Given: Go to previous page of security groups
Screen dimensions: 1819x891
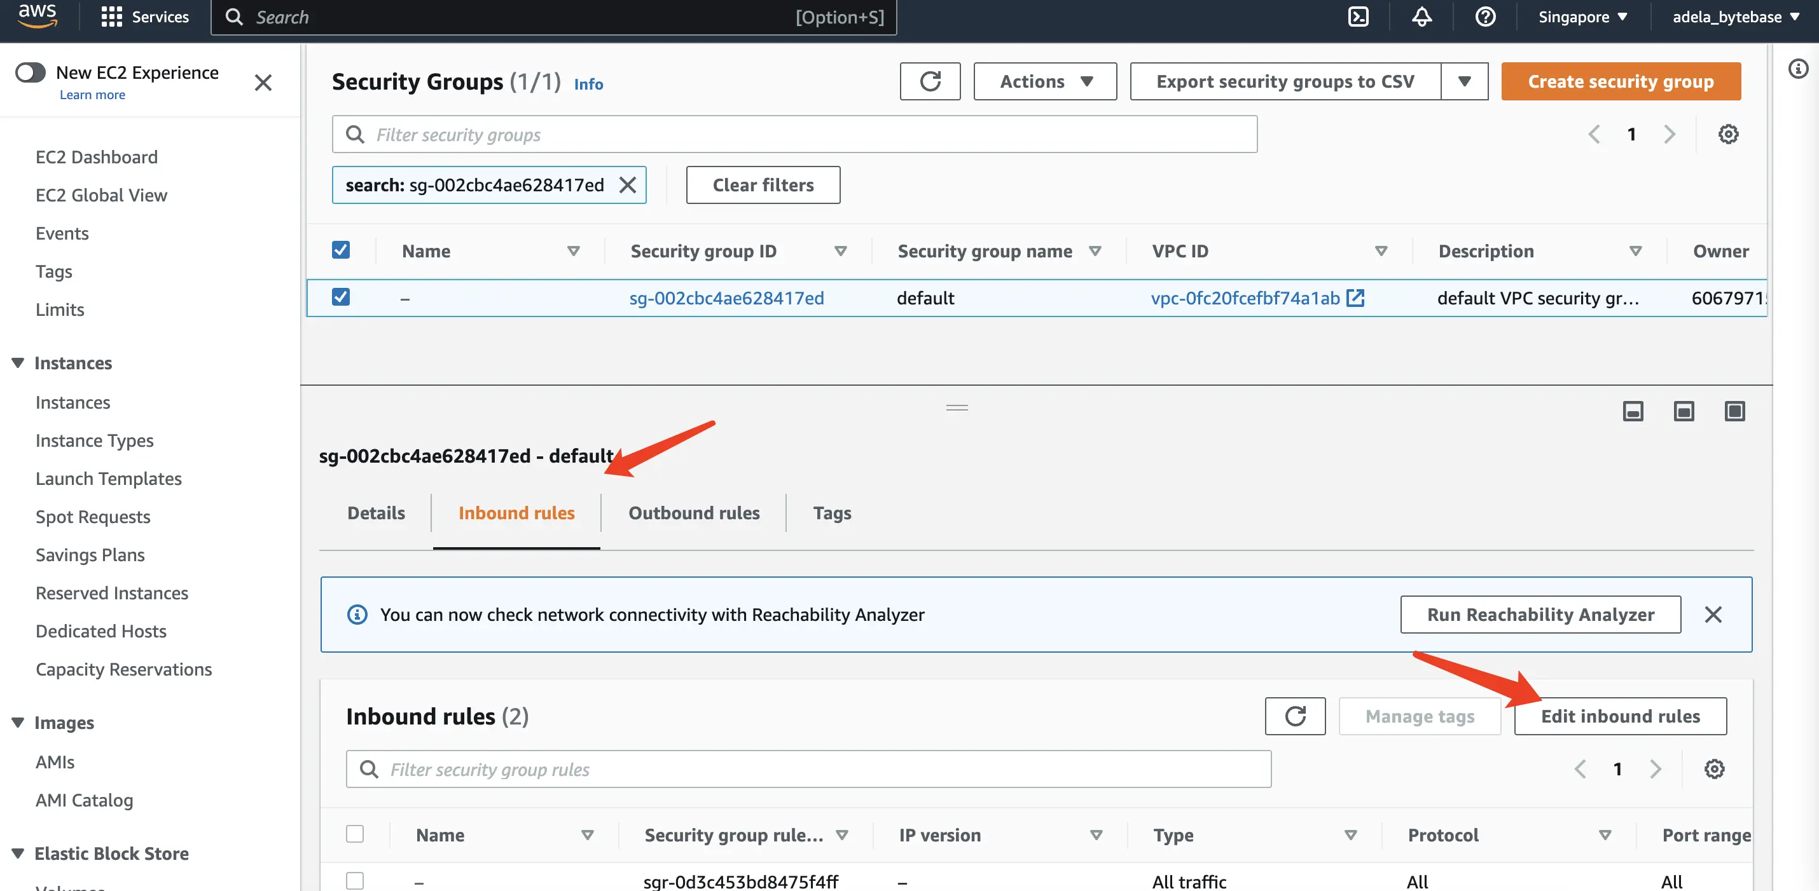Looking at the screenshot, I should [x=1594, y=134].
